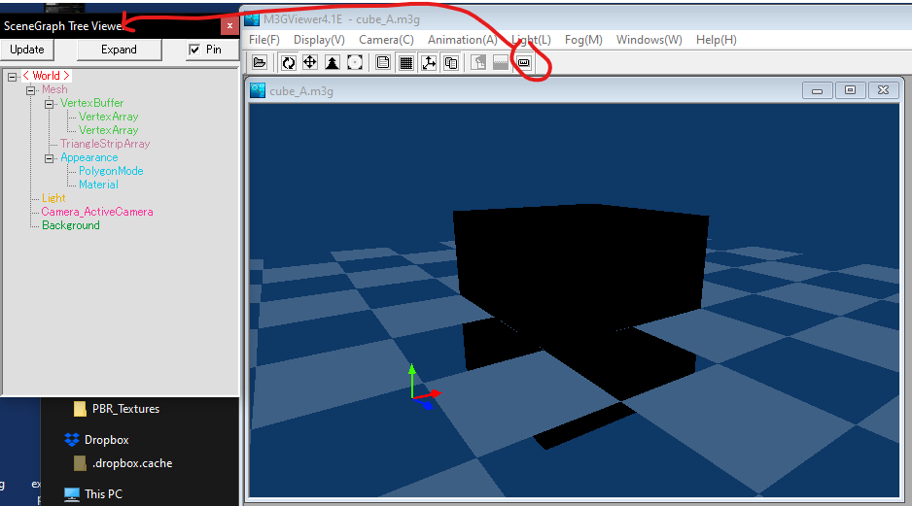Viewport: 912px width, 506px height.
Task: Toggle the Pin checkbox
Action: click(x=194, y=50)
